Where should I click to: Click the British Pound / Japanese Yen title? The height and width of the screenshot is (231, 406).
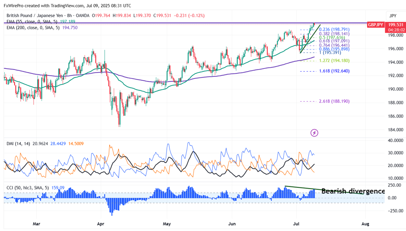(34, 16)
